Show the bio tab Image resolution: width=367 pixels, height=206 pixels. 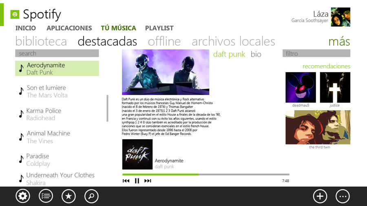[256, 54]
